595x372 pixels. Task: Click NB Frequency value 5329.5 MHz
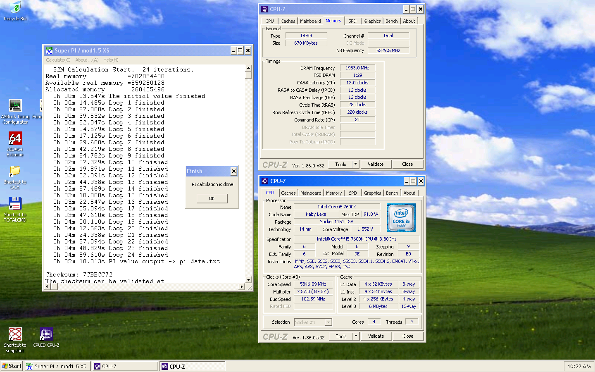pos(388,50)
